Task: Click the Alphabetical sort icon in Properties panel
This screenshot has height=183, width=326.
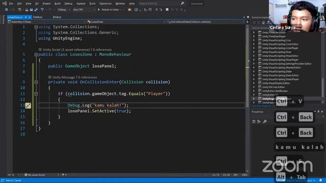Action: coord(259,121)
